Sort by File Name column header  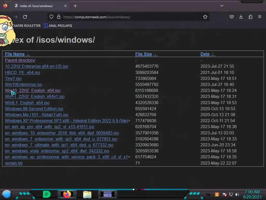pos(17,54)
